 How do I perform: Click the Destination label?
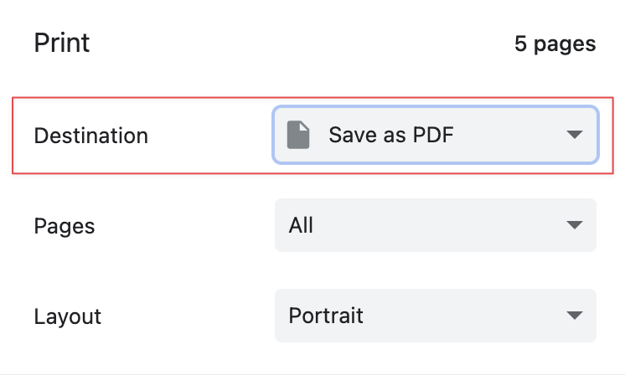(x=91, y=136)
